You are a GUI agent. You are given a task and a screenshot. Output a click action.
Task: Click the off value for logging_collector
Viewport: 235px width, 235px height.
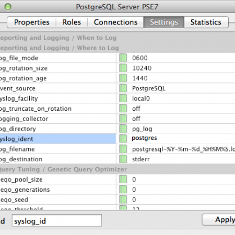pyautogui.click(x=136, y=119)
